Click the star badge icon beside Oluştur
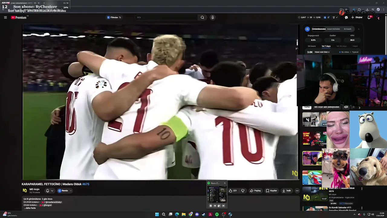 pos(346,18)
